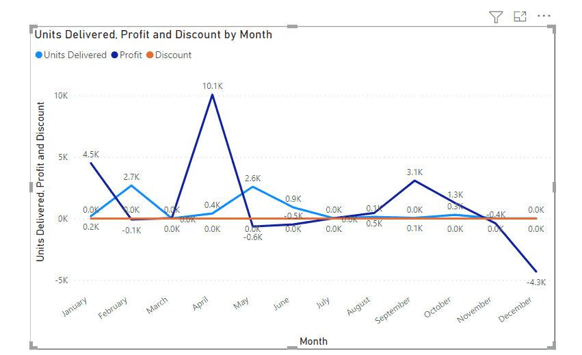The height and width of the screenshot is (355, 582).
Task: Click the -0.1K Profit label in February
Action: [x=131, y=231]
